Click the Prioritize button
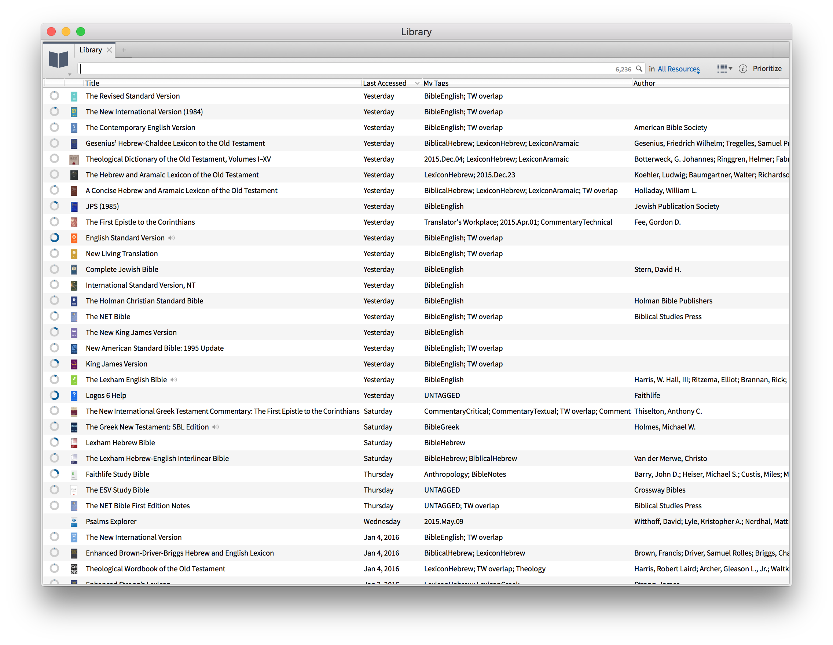 click(x=767, y=69)
